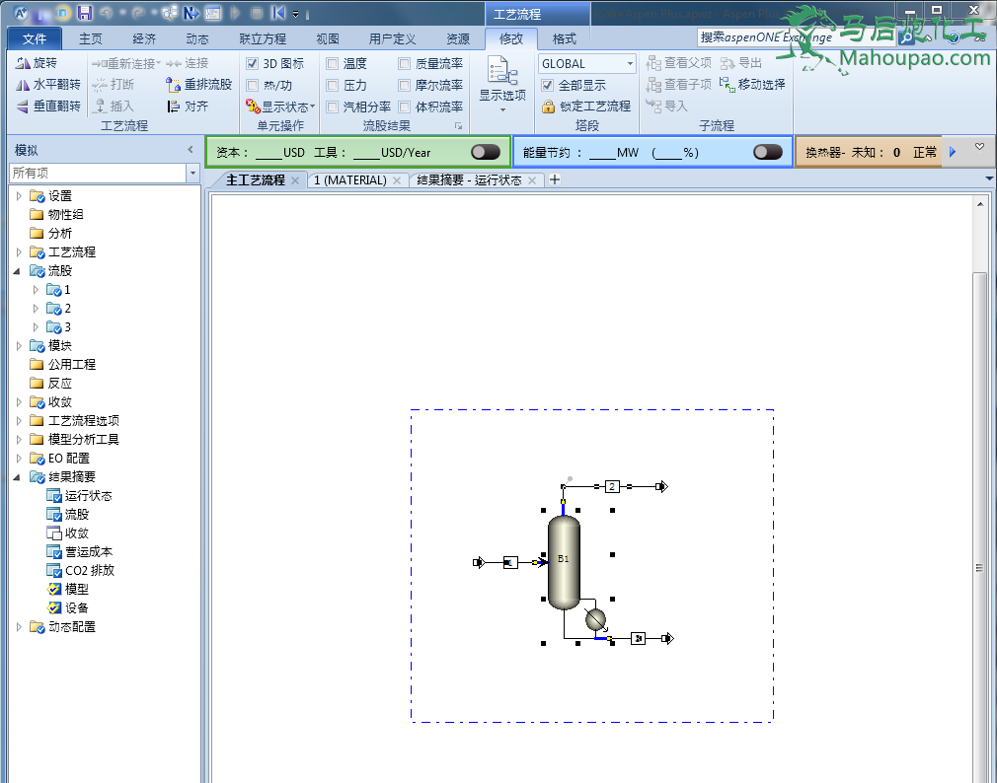The width and height of the screenshot is (997, 783).
Task: Open the Run Status (运行状态) tree item
Action: click(88, 496)
